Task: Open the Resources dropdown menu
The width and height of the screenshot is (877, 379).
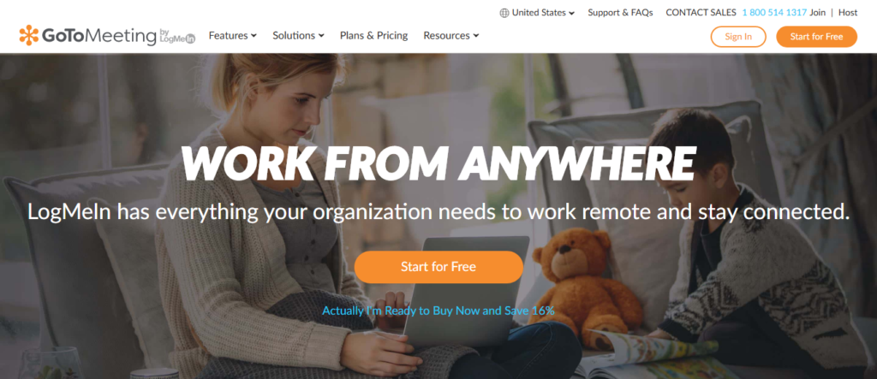Action: (x=450, y=35)
